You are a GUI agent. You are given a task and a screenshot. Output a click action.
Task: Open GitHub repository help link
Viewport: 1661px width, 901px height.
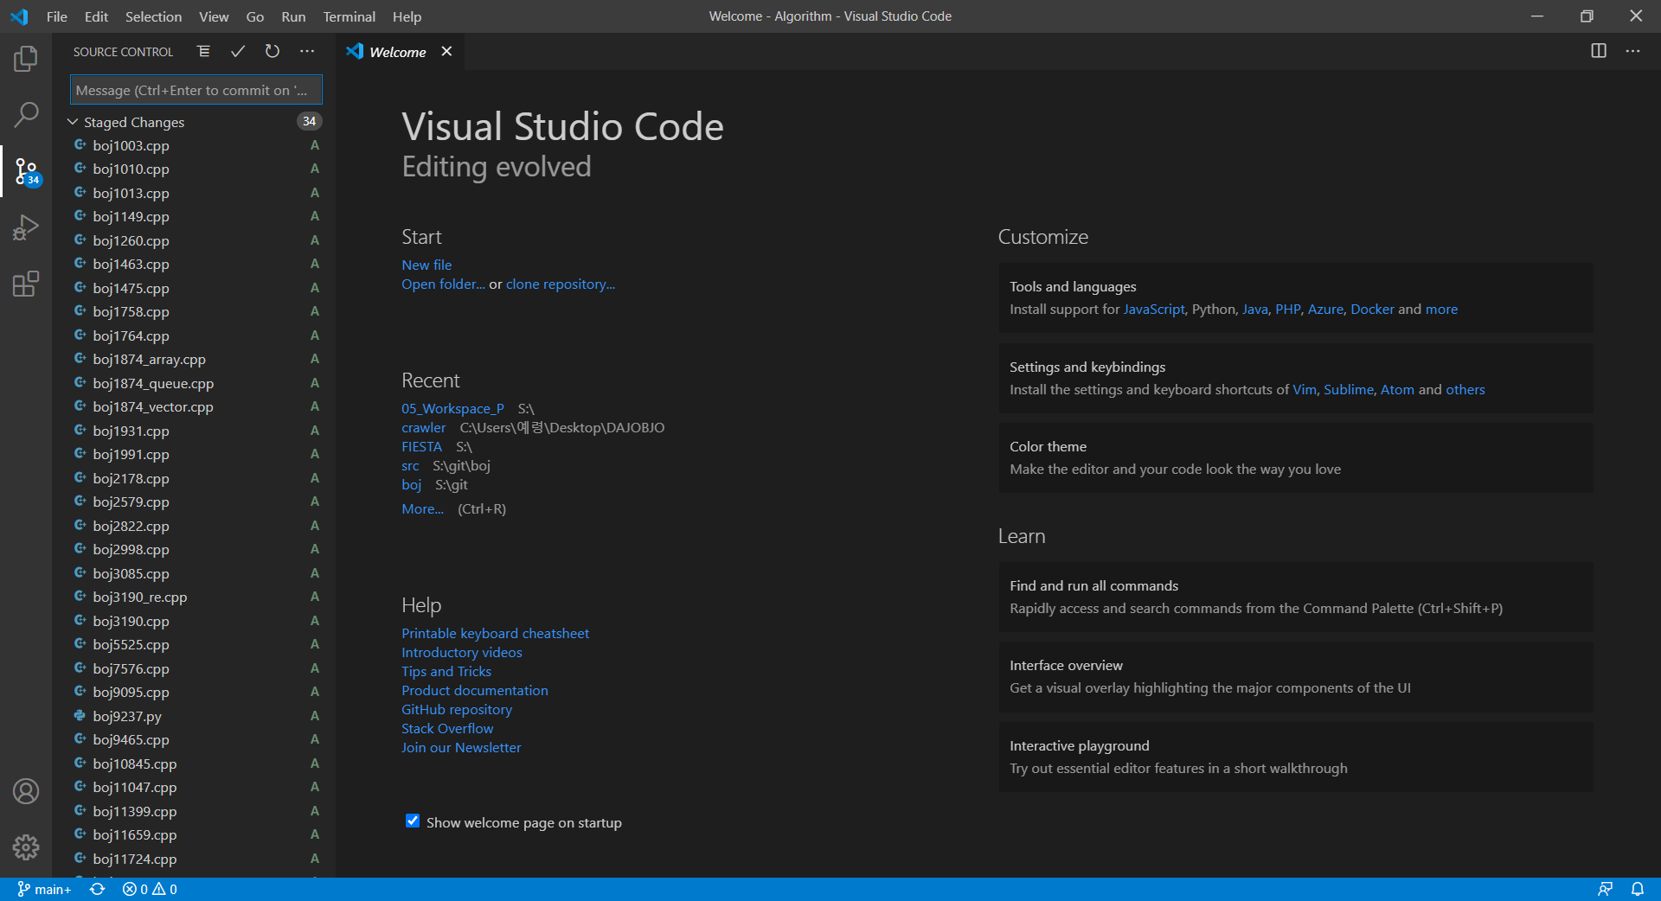point(457,709)
